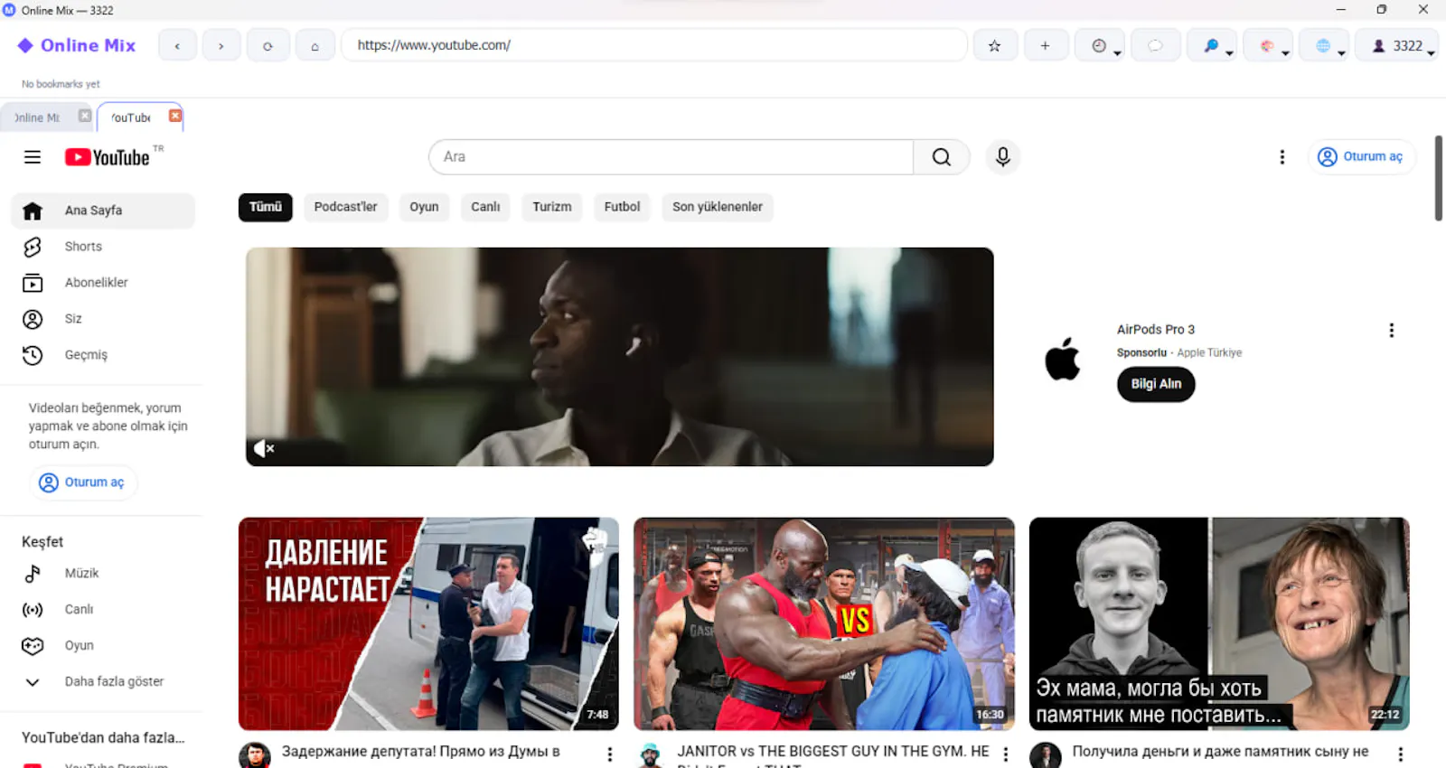The image size is (1446, 768).
Task: Switch to the Online Mix tab
Action: tap(36, 117)
